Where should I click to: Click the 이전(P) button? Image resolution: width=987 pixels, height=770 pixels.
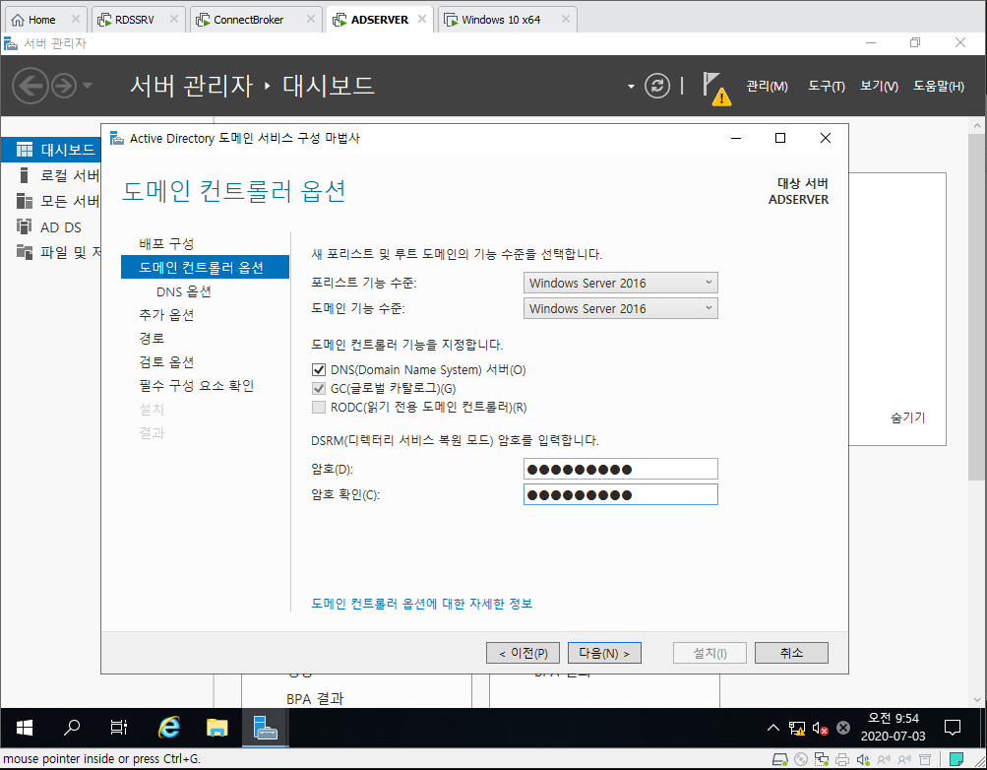(523, 653)
